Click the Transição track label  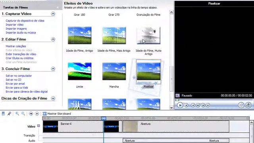(x=29, y=135)
